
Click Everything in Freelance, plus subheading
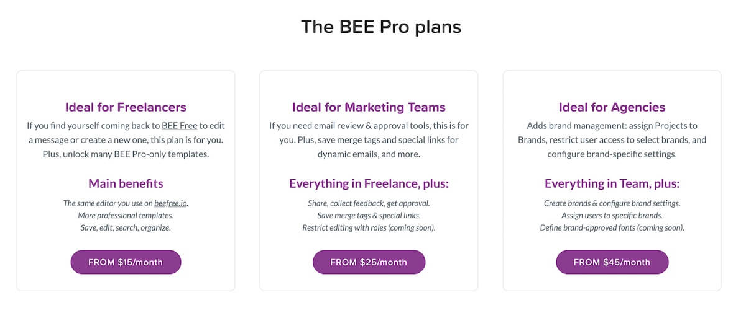(x=369, y=183)
